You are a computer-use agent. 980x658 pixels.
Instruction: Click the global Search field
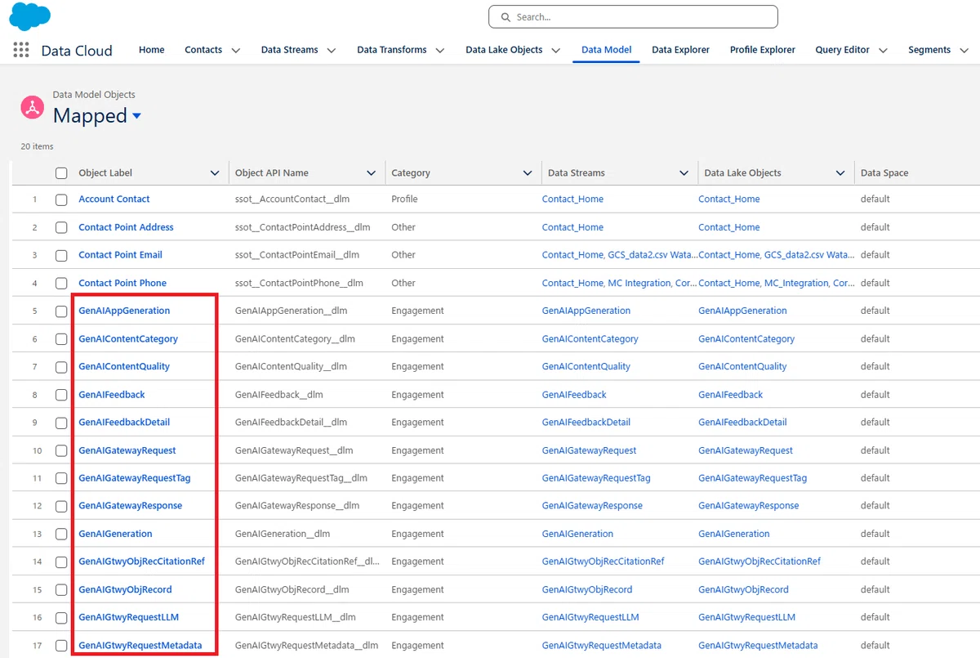633,17
